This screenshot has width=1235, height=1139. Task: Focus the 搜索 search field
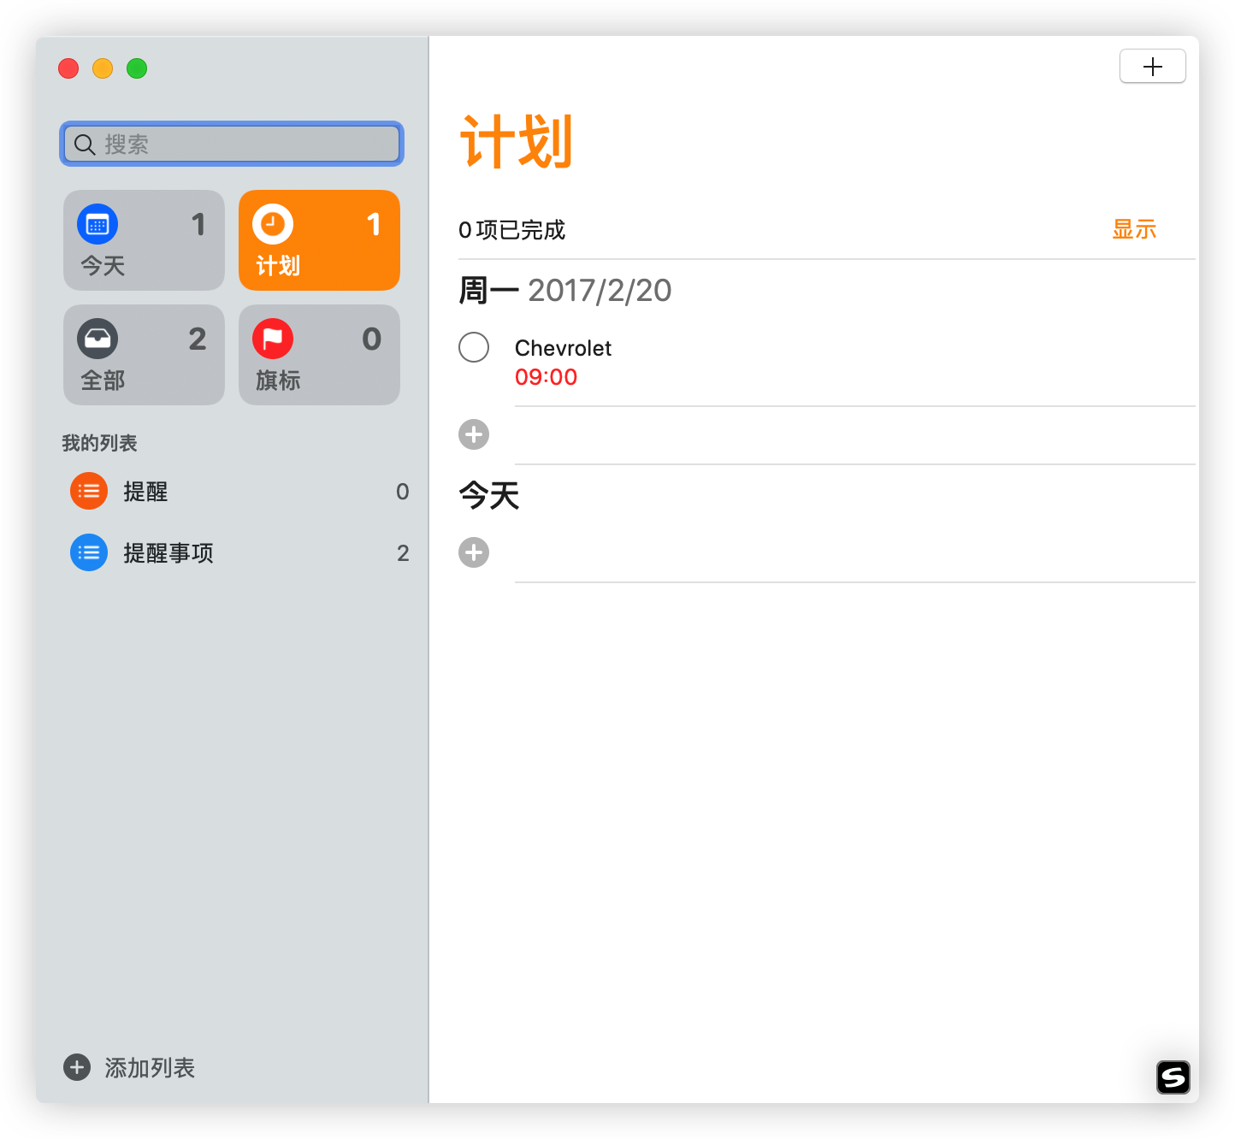coord(239,145)
